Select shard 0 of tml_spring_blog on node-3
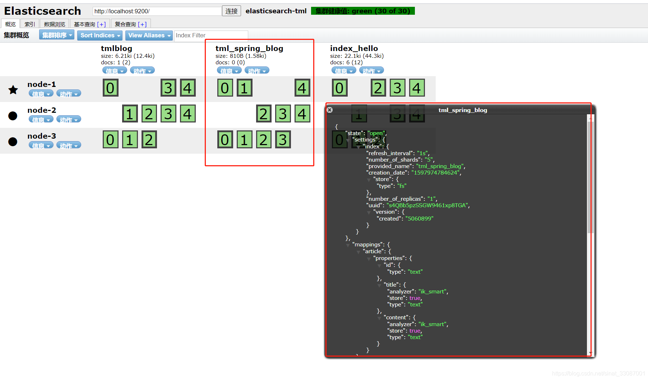Viewport: 648px width, 380px height. [x=225, y=140]
